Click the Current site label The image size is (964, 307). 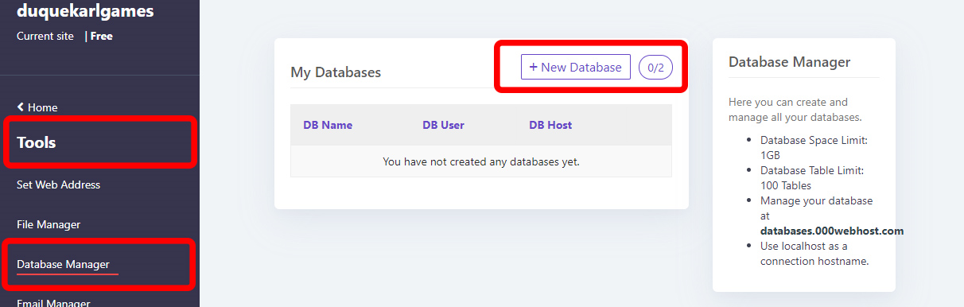(45, 36)
